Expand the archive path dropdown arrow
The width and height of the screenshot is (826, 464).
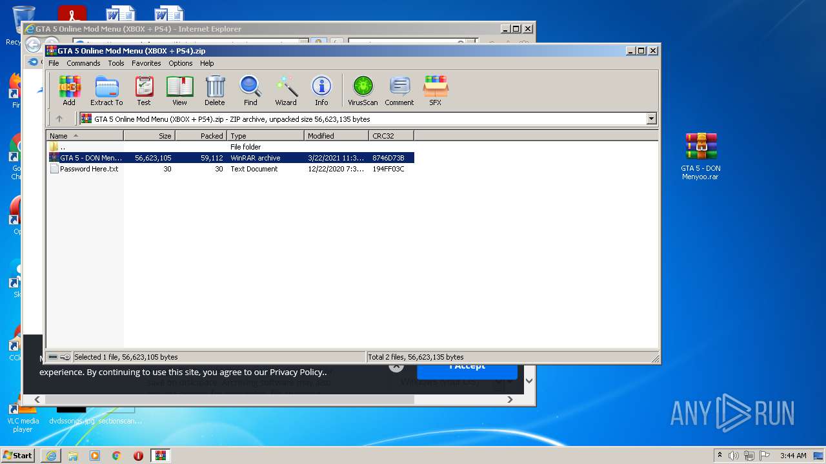click(x=651, y=119)
